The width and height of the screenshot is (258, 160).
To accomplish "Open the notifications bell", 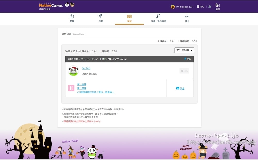I will click(210, 7).
